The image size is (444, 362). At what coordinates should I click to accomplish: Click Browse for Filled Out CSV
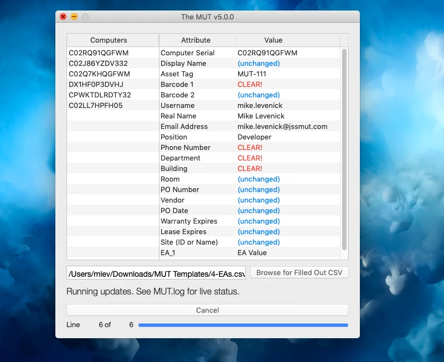coord(300,272)
